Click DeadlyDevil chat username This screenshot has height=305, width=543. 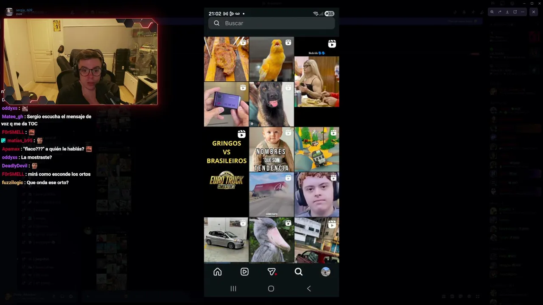click(14, 166)
